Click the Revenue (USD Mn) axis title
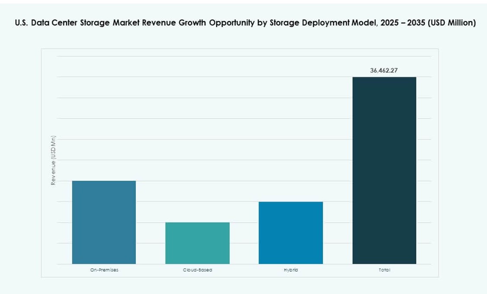 pos(53,160)
